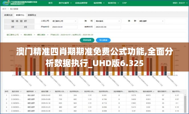Open the 首页 navigation menu item
This screenshot has width=189, height=114.
(50, 3)
